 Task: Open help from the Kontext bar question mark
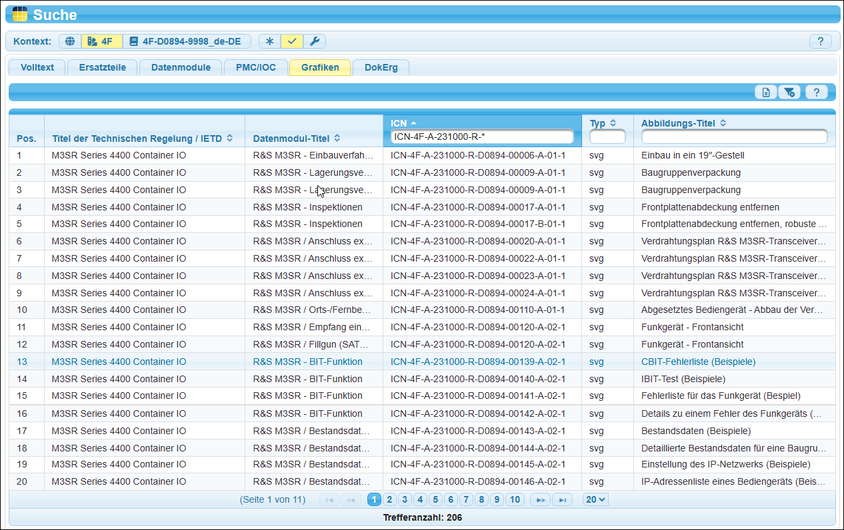click(821, 41)
